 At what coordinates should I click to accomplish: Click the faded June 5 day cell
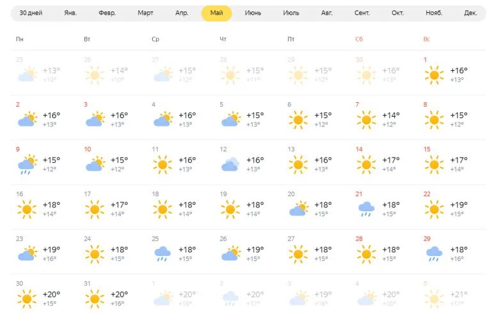coord(452,297)
